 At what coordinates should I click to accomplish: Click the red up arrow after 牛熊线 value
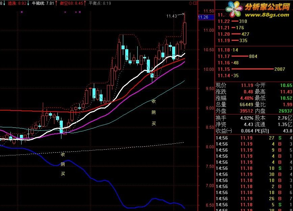coord(56,3)
